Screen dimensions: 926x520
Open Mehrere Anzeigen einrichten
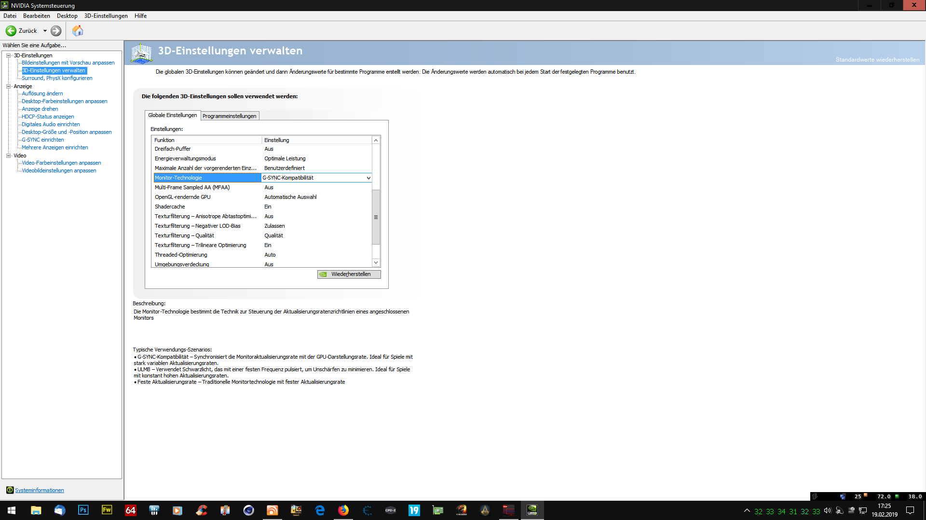pos(55,147)
